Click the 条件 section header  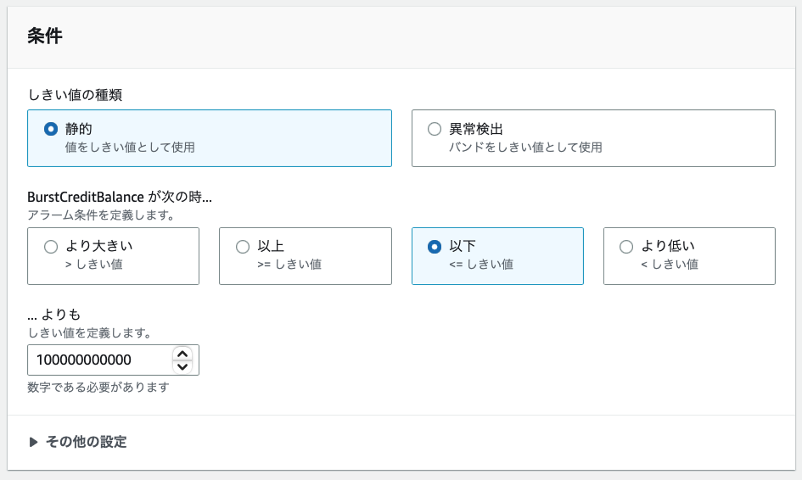pos(45,36)
